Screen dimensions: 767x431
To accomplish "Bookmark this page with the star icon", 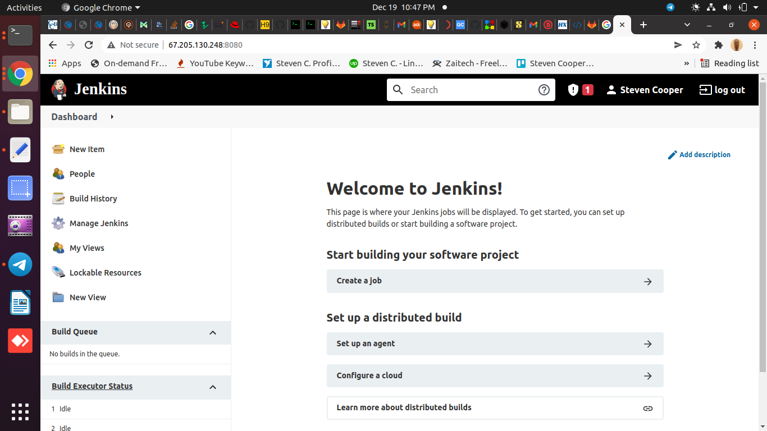I will tap(696, 45).
